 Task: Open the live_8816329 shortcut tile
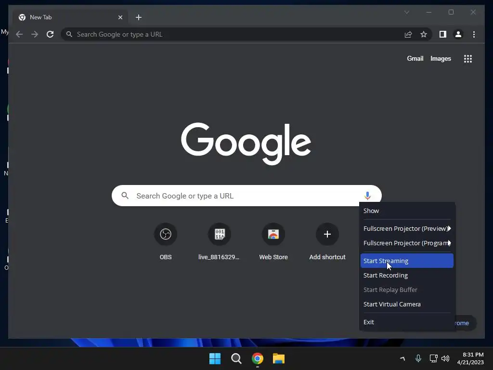[219, 241]
